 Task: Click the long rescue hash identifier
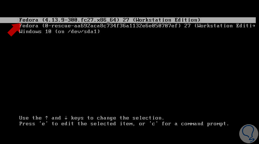click(112, 26)
